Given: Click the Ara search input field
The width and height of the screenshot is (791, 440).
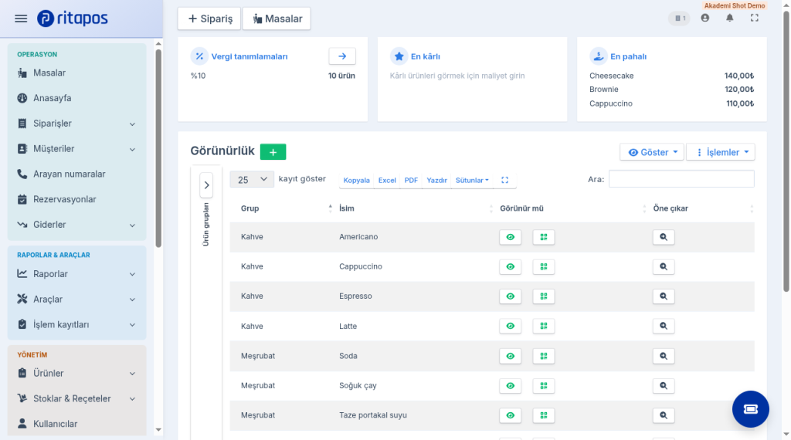Looking at the screenshot, I should [681, 179].
